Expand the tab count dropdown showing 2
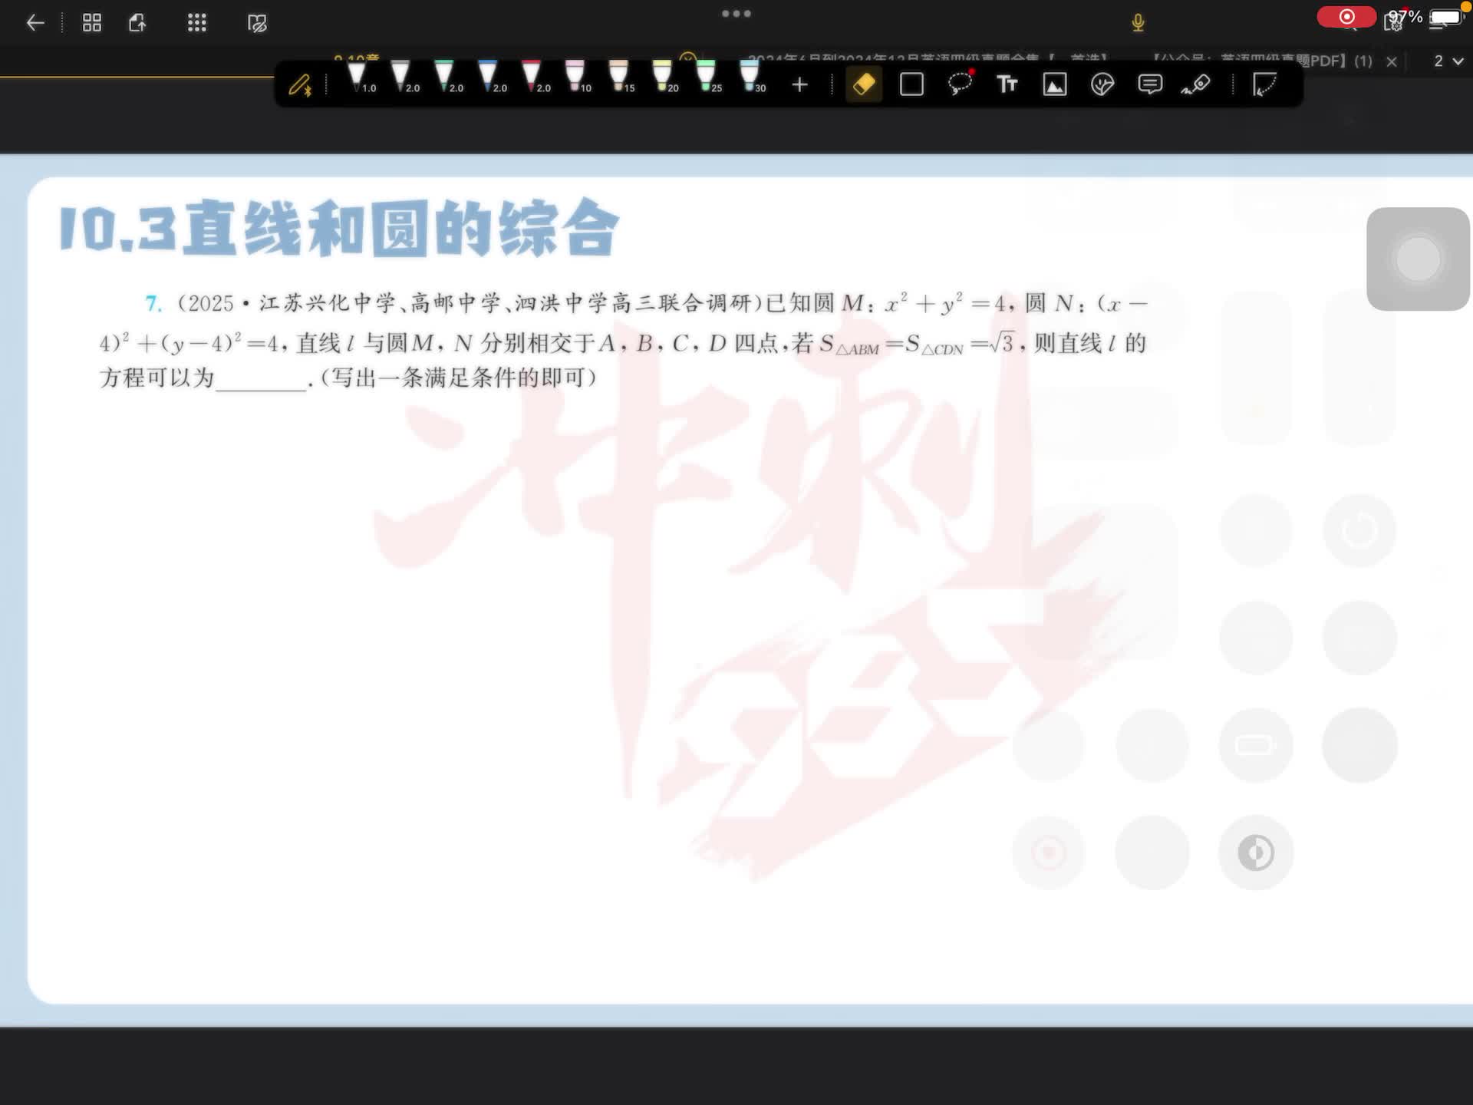Viewport: 1473px width, 1105px height. [1448, 61]
